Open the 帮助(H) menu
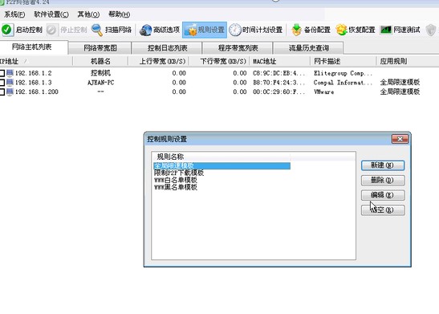This screenshot has height=314, width=439. coord(120,14)
